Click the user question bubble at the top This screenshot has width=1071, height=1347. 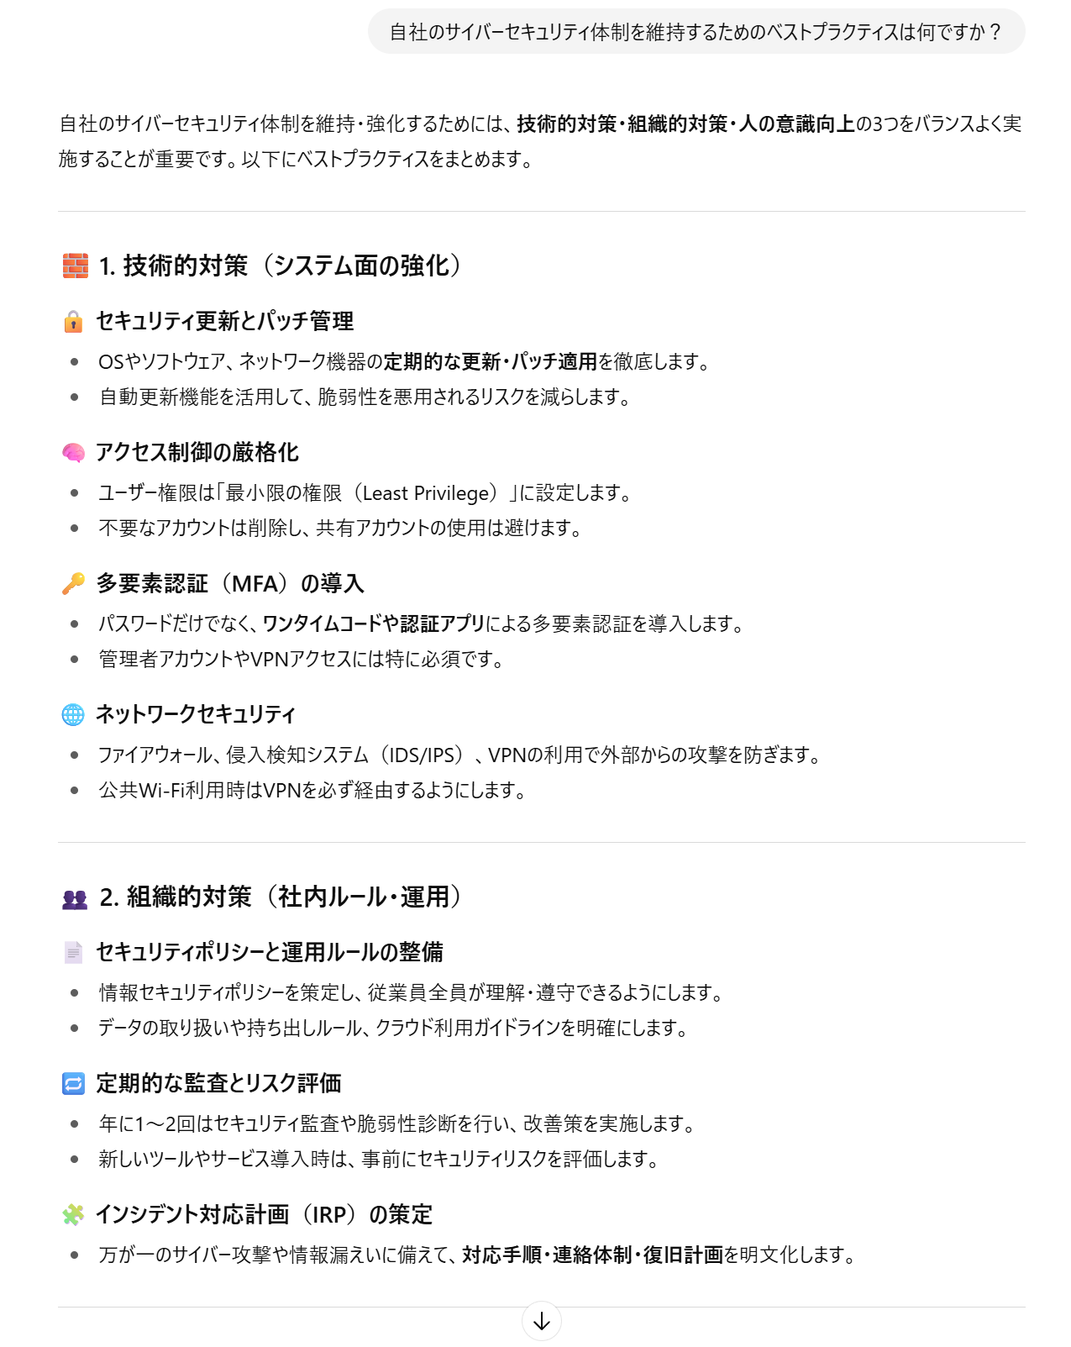[x=696, y=32]
